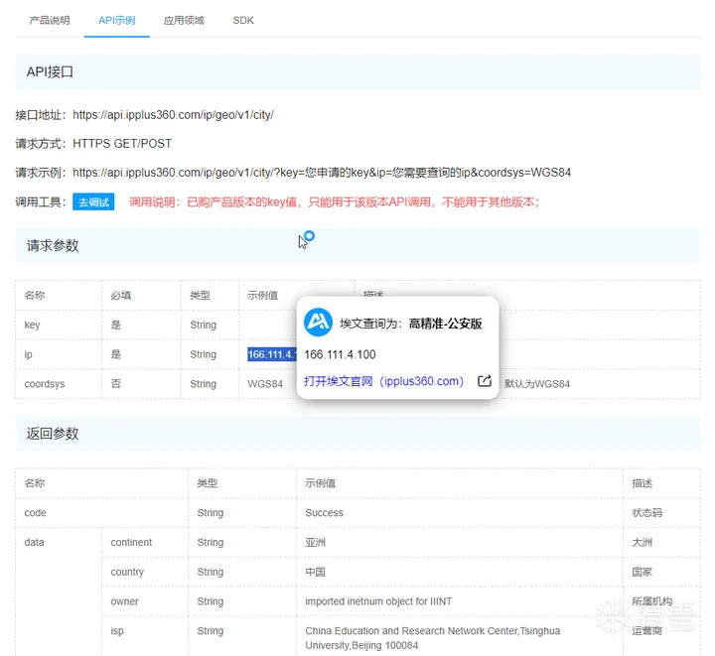Click the 默认为WGS84 description text
Image resolution: width=715 pixels, height=656 pixels.
(x=536, y=384)
